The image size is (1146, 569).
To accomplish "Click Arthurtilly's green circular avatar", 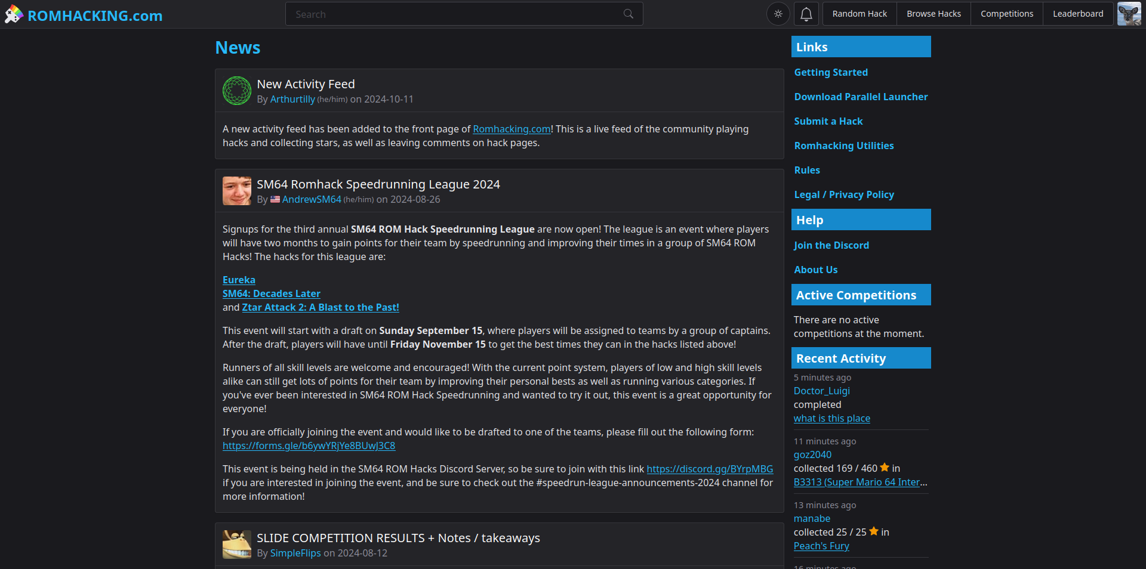I will pyautogui.click(x=236, y=91).
